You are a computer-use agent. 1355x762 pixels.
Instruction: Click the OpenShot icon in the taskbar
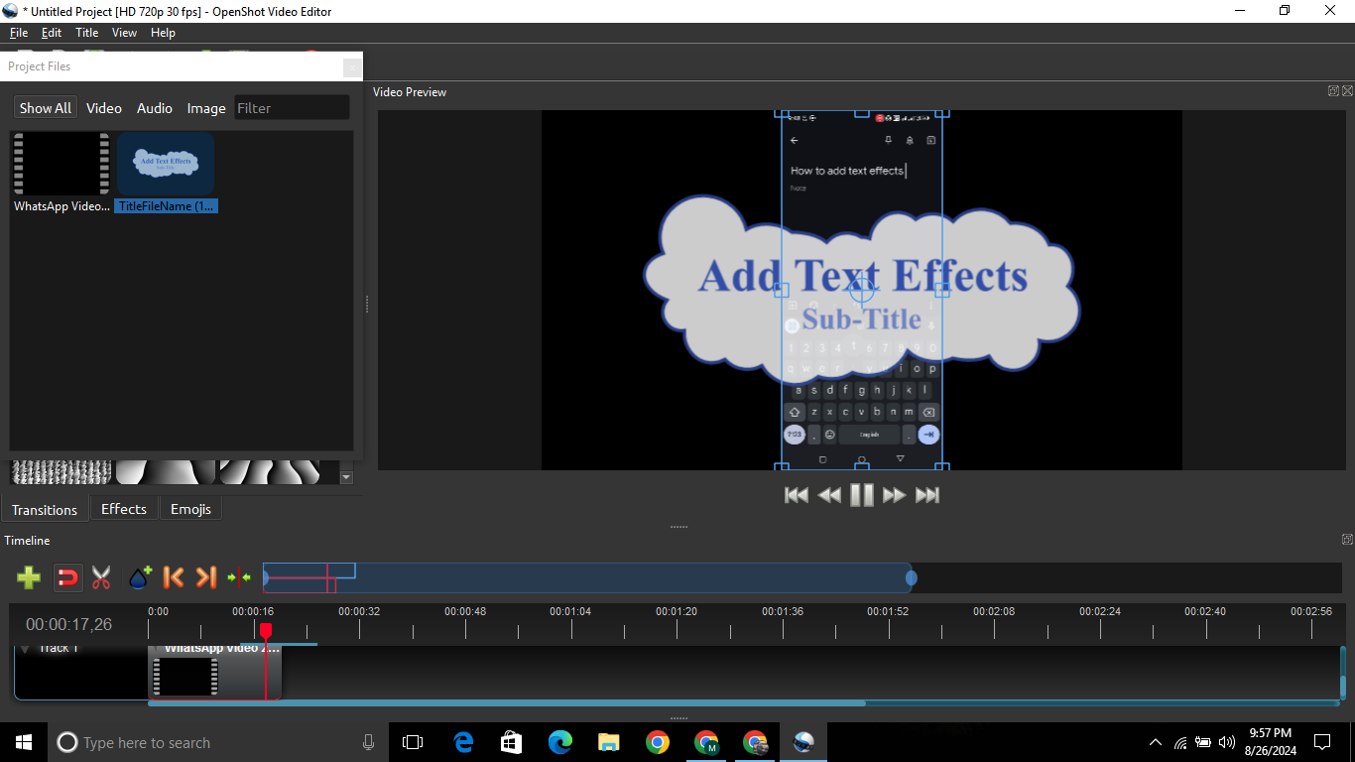coord(803,742)
